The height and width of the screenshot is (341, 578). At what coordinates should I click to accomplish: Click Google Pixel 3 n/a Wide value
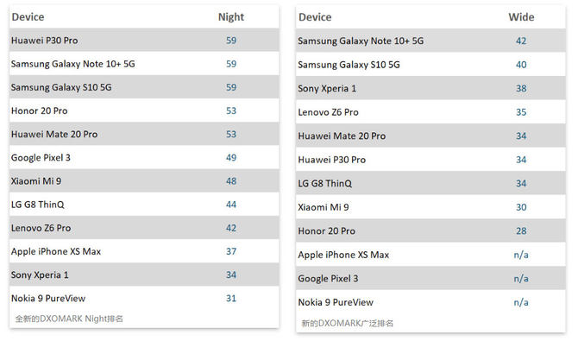(x=521, y=279)
